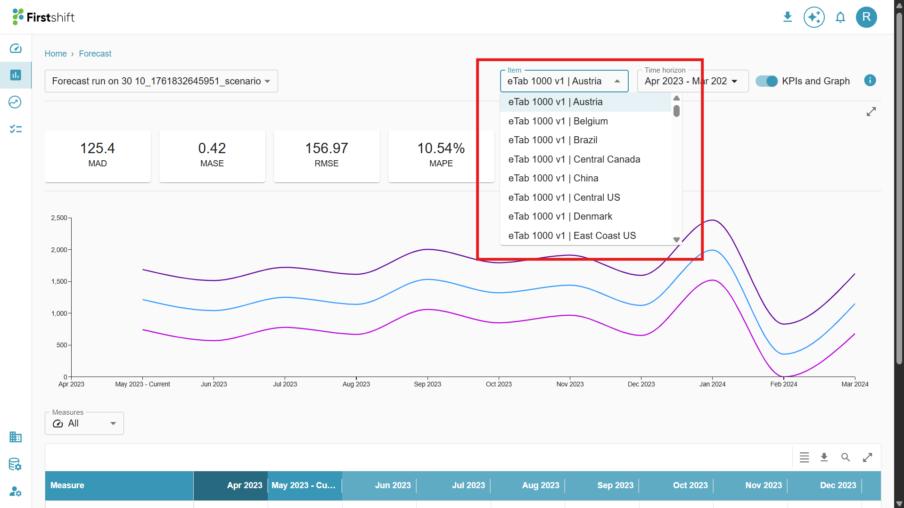
Task: Open the R user profile avatar
Action: [866, 17]
